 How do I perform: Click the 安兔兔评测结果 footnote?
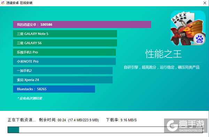30,98
